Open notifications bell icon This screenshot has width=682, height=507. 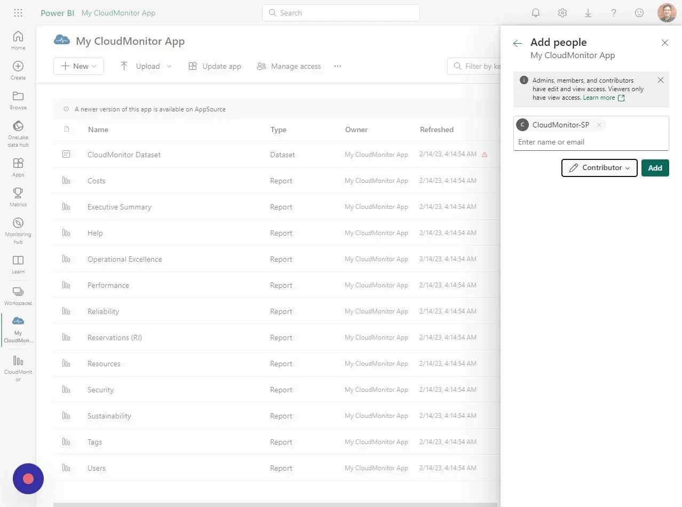(x=536, y=13)
